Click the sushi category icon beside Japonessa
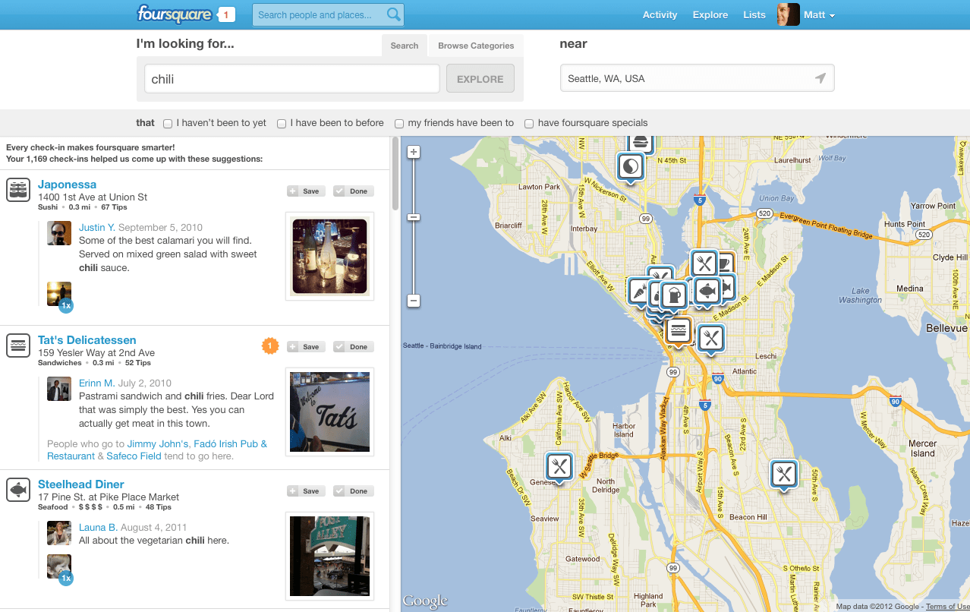Viewport: 970px width, 612px height. click(x=17, y=189)
